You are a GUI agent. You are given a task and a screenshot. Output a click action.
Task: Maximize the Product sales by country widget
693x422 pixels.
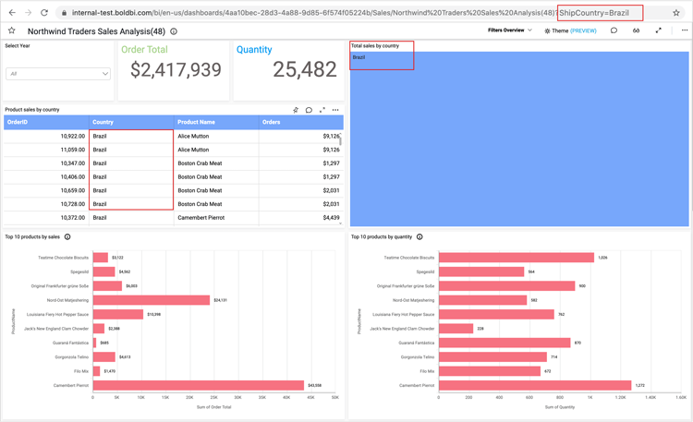(322, 110)
